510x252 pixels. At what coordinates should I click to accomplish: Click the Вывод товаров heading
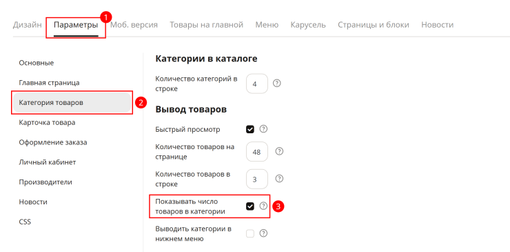click(x=192, y=110)
